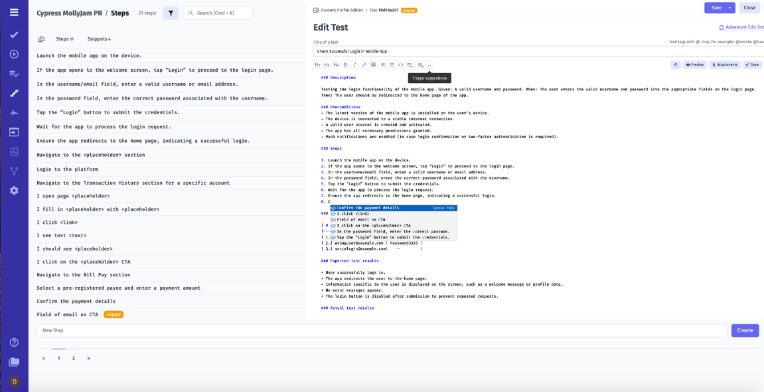
Task: Insert a table using the table toolbar icon
Action: 374,64
